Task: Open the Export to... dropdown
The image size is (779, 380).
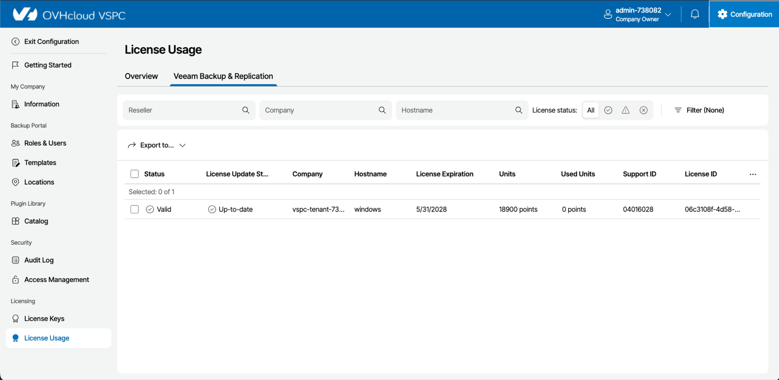Action: click(157, 145)
